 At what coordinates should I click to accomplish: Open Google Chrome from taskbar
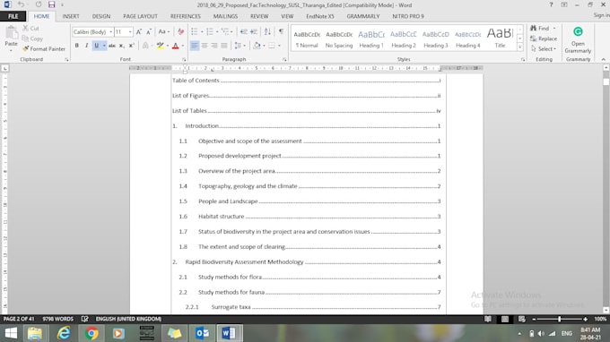(91, 333)
